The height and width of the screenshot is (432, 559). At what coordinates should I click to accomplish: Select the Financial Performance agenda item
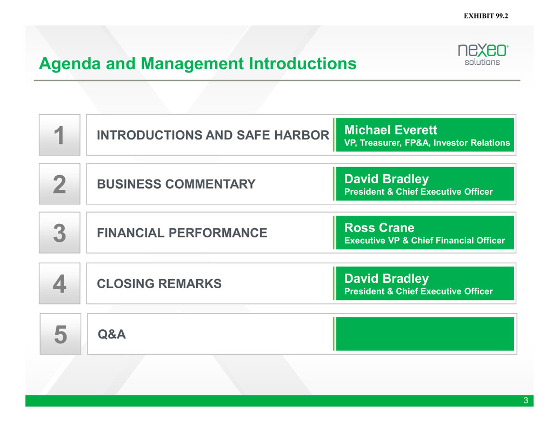182,233
